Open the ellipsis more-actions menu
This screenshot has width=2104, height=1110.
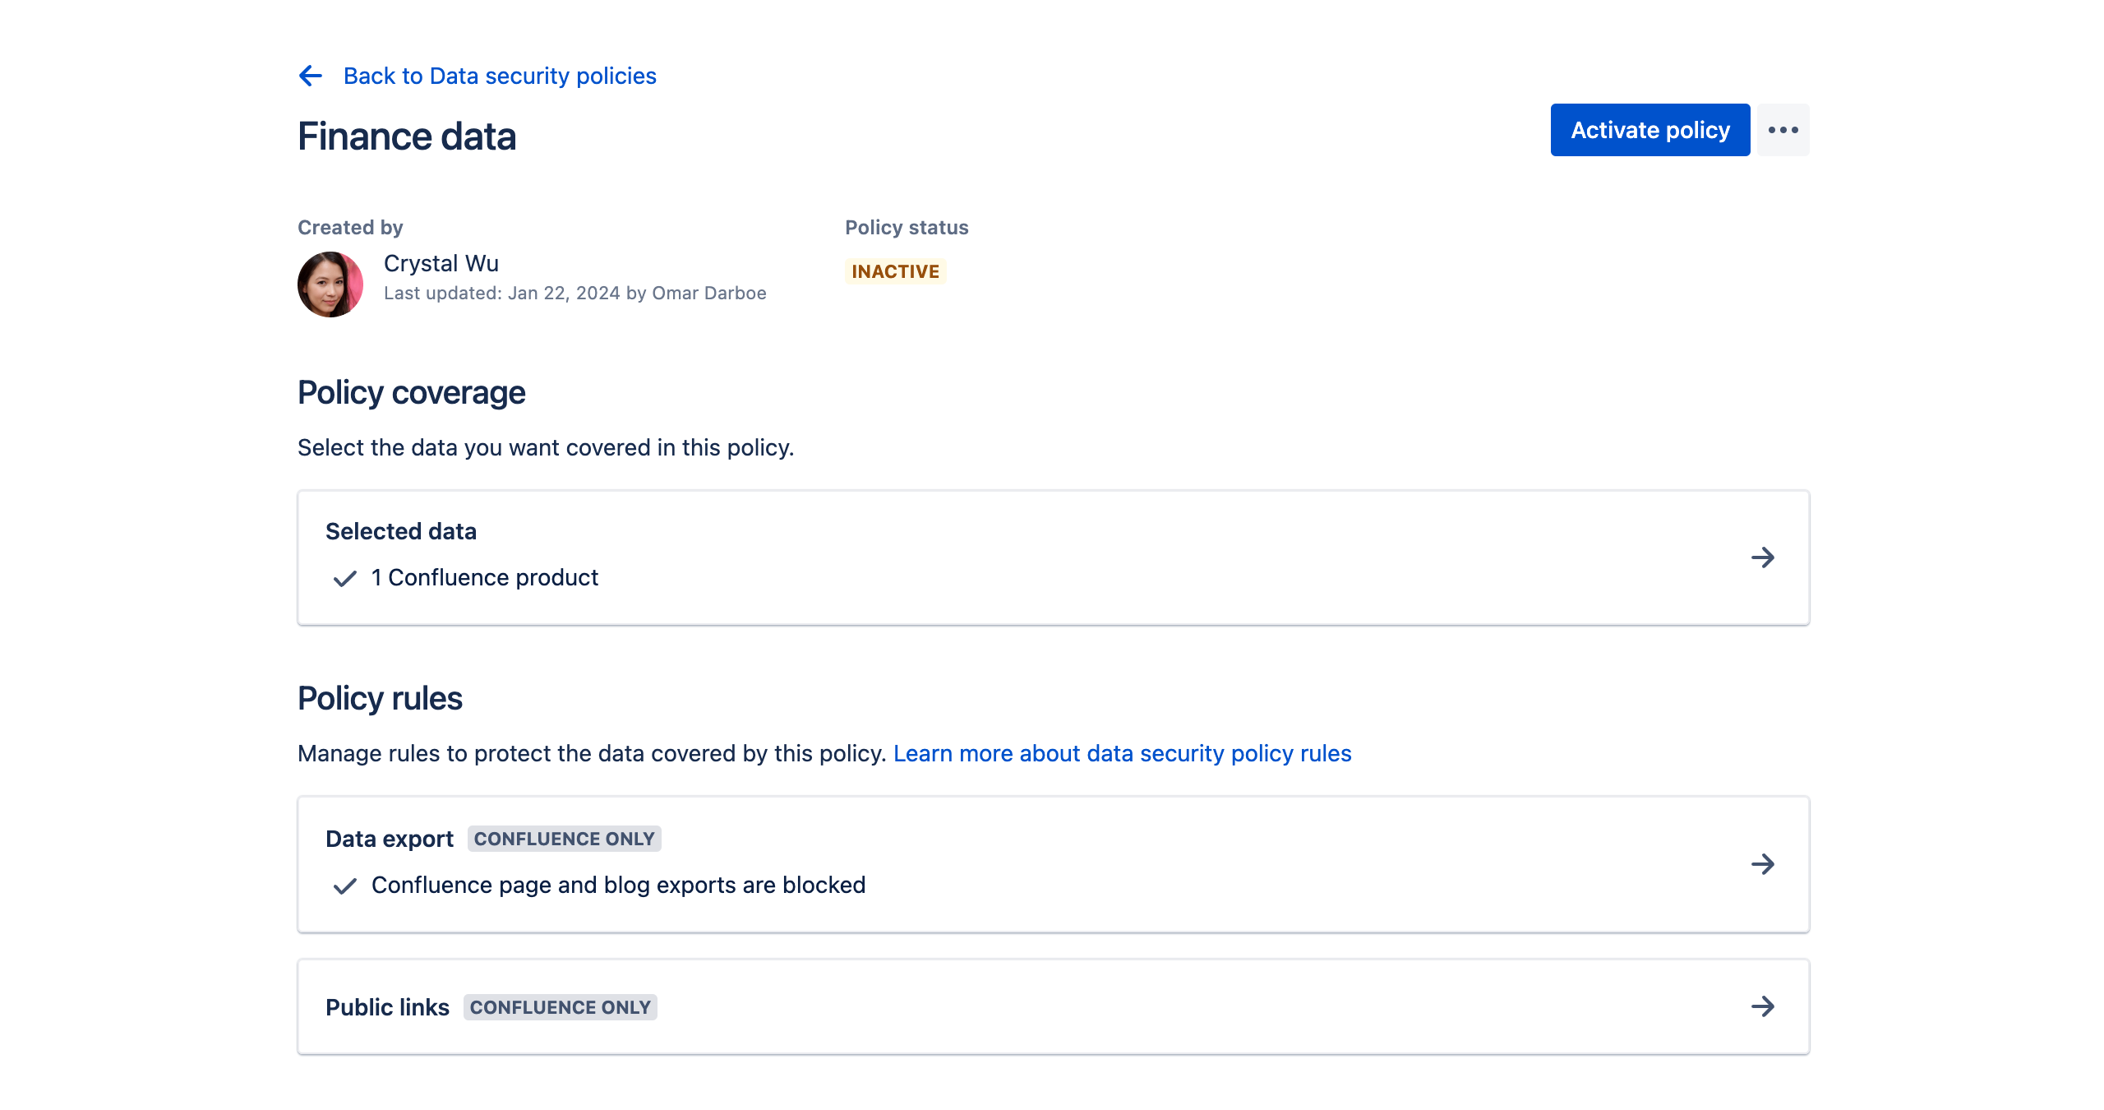(1783, 129)
